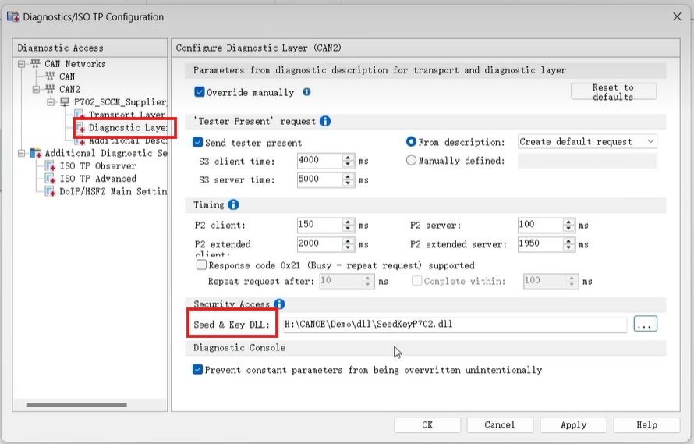Viewport: 694px width, 444px height.
Task: Select ISO TP Advanced tree item
Action: (x=98, y=179)
